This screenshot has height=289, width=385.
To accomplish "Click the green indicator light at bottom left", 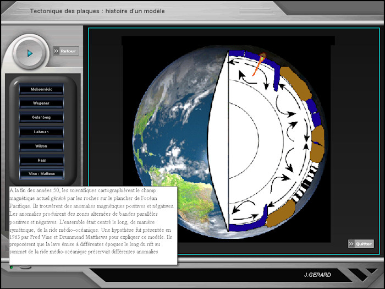I will [x=12, y=267].
